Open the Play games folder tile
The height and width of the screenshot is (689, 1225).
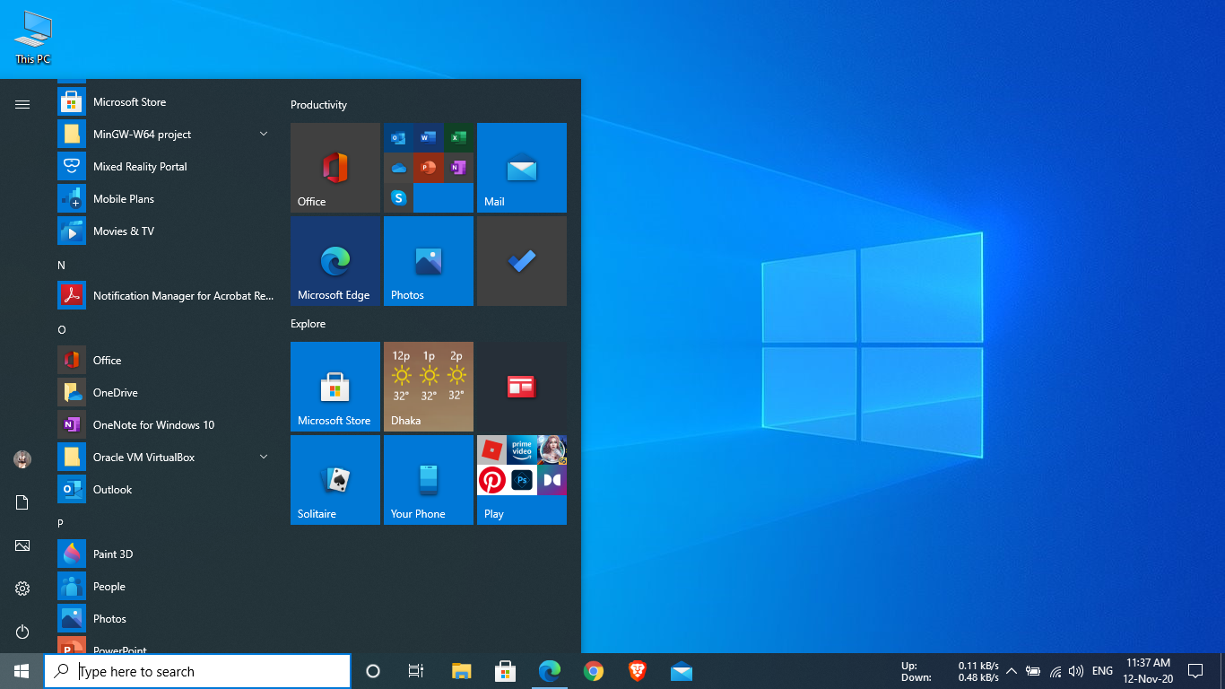pyautogui.click(x=522, y=480)
